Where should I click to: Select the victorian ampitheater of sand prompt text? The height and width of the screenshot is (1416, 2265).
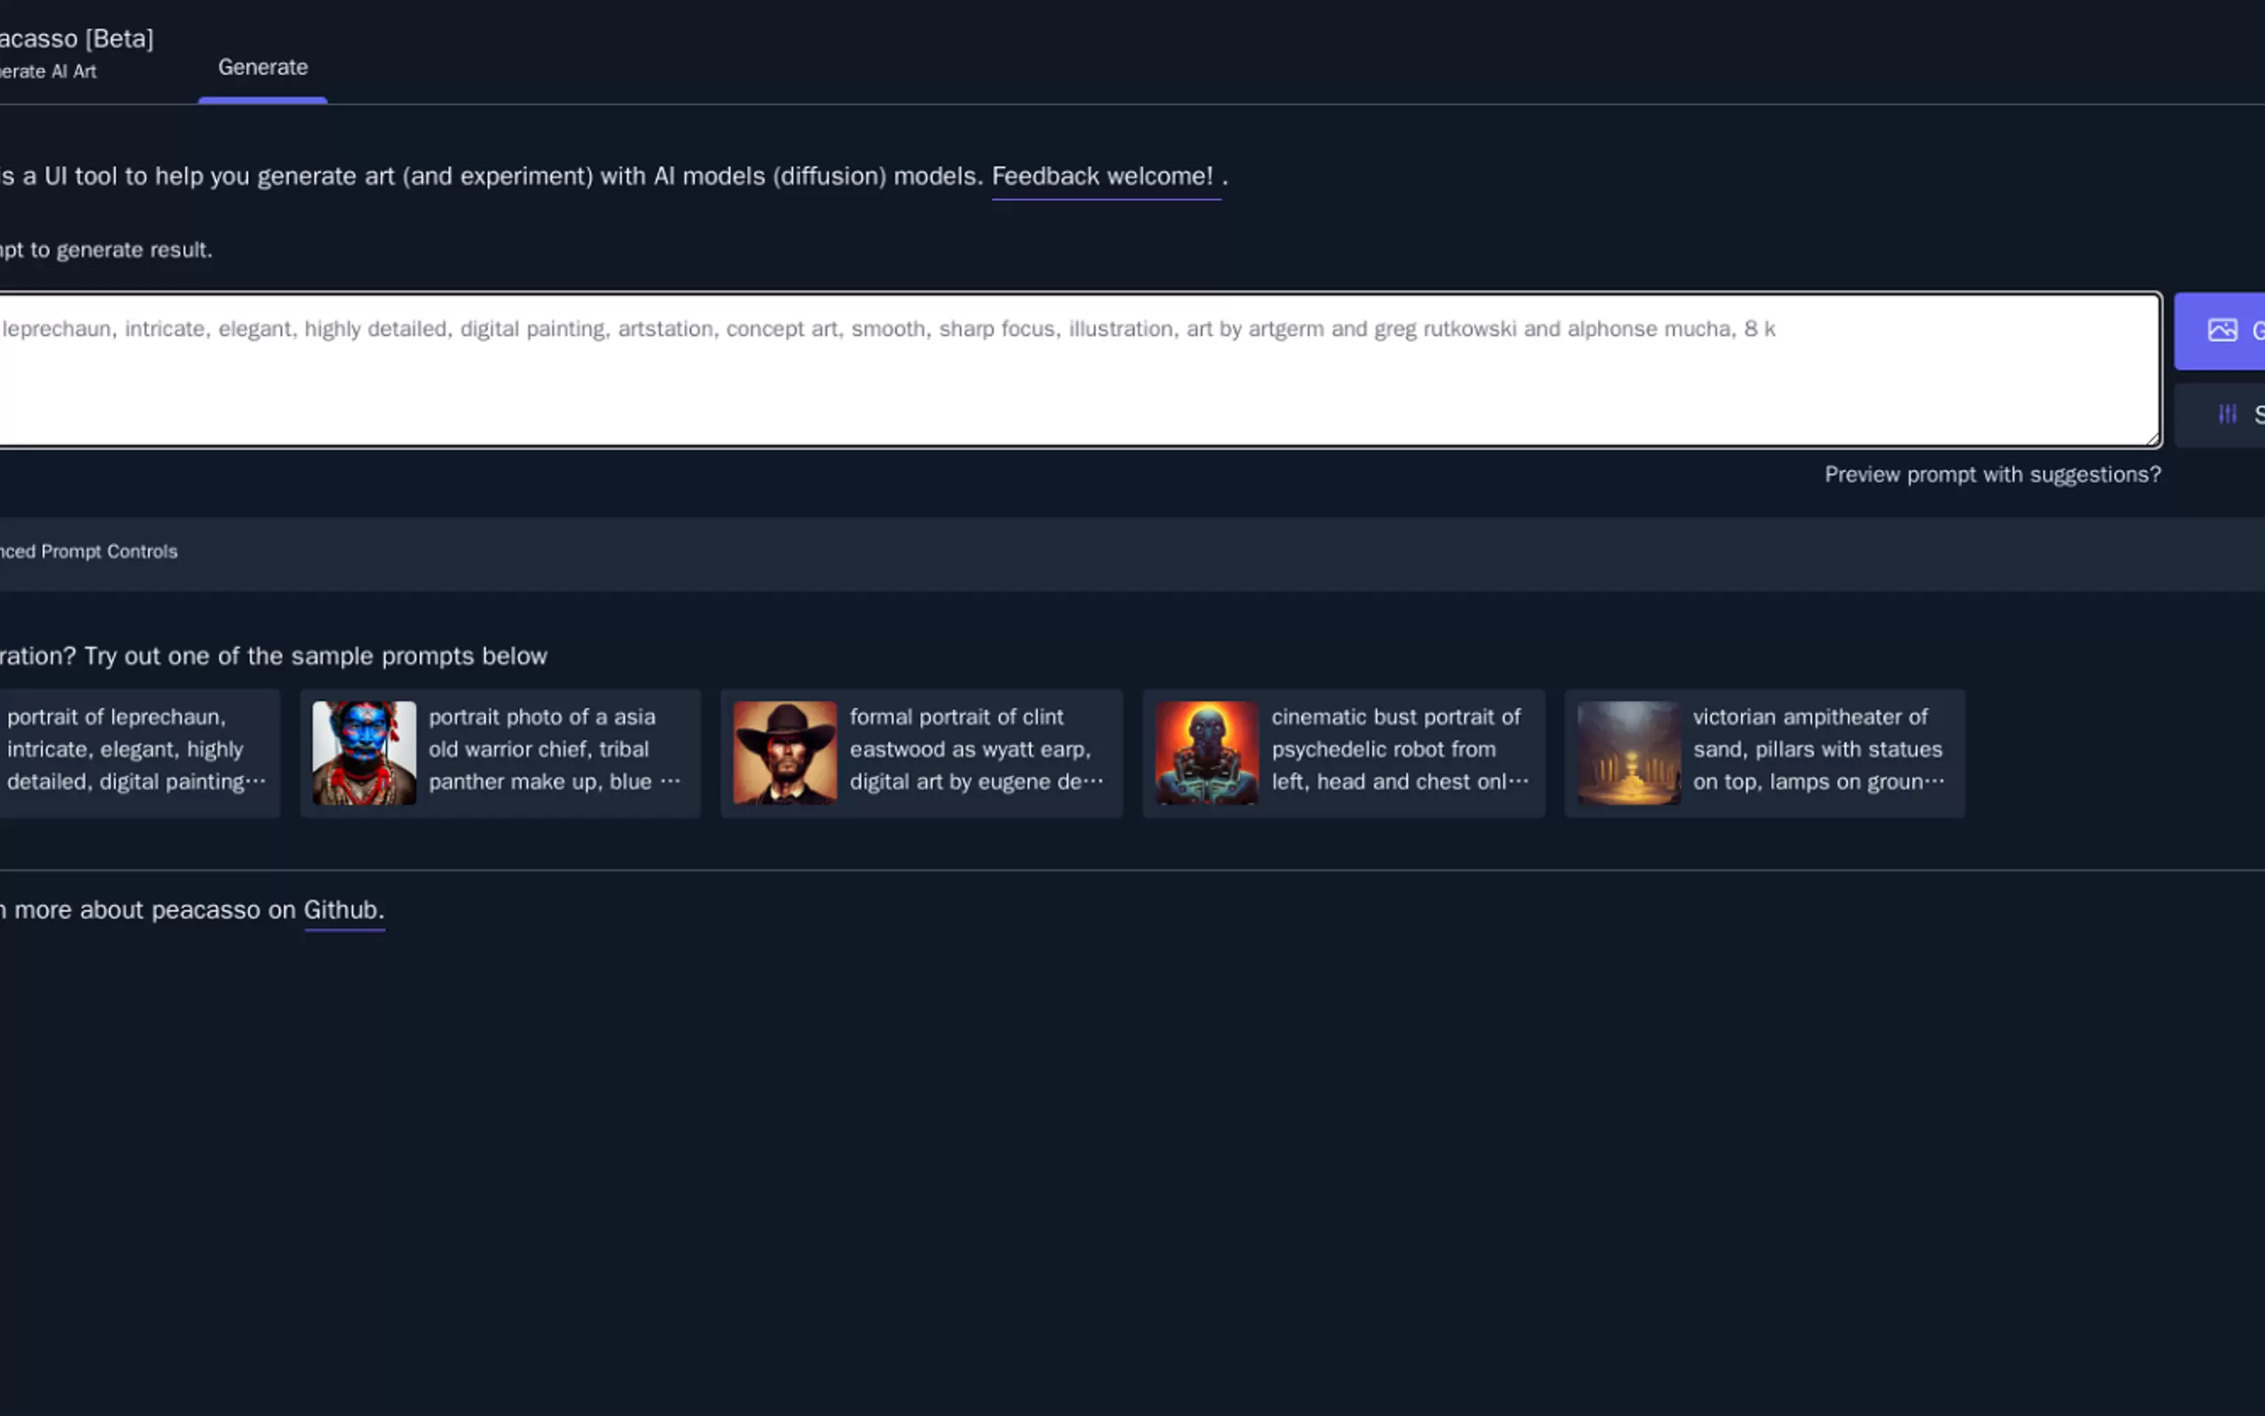pyautogui.click(x=1816, y=749)
